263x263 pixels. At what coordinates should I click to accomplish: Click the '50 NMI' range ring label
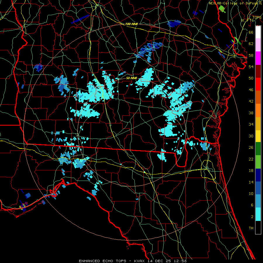131,78
